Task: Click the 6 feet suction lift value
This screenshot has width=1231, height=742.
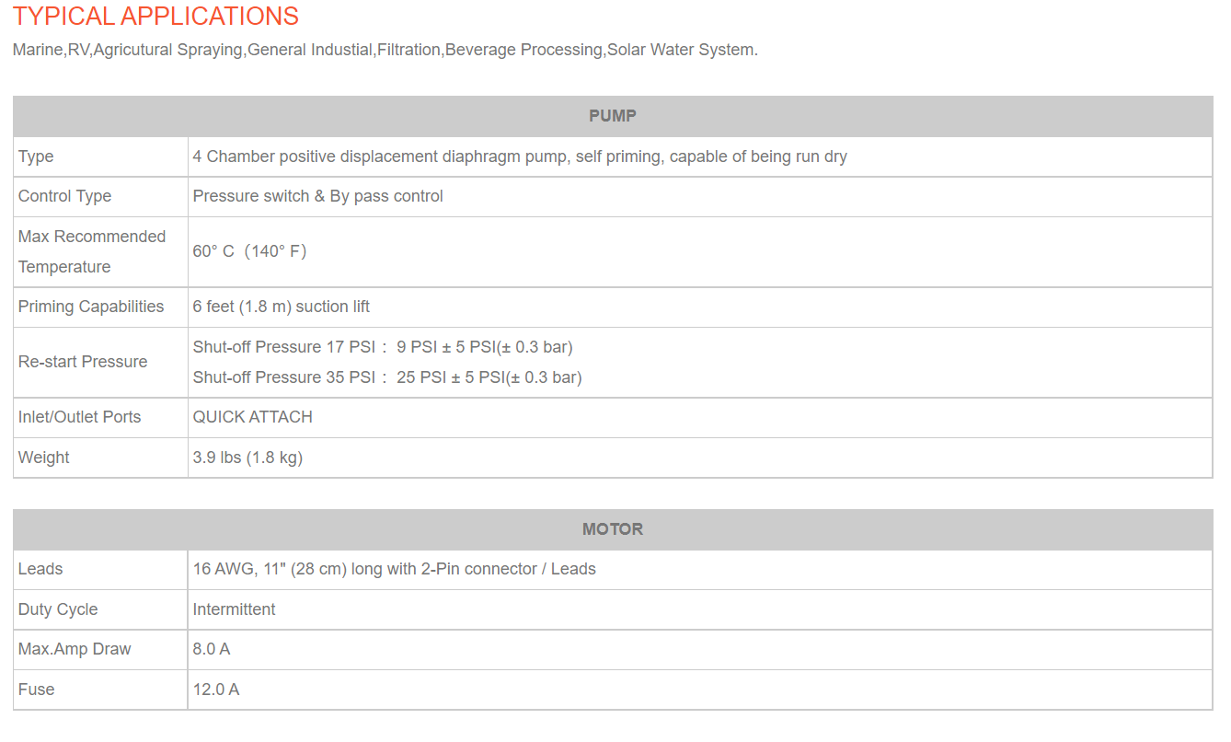Action: (x=282, y=307)
